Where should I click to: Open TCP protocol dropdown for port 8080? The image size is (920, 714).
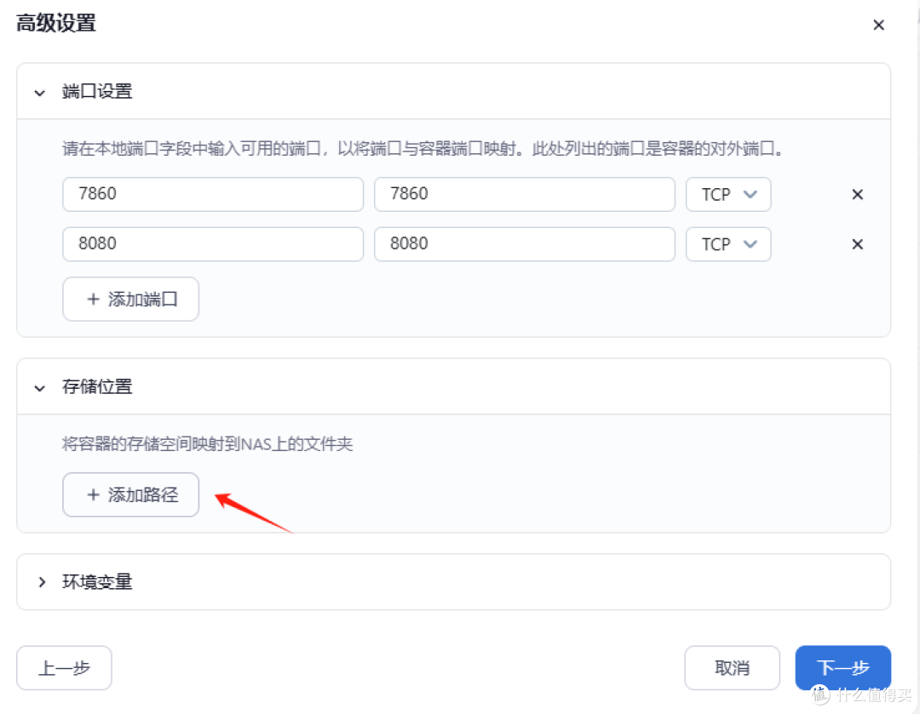[x=728, y=244]
